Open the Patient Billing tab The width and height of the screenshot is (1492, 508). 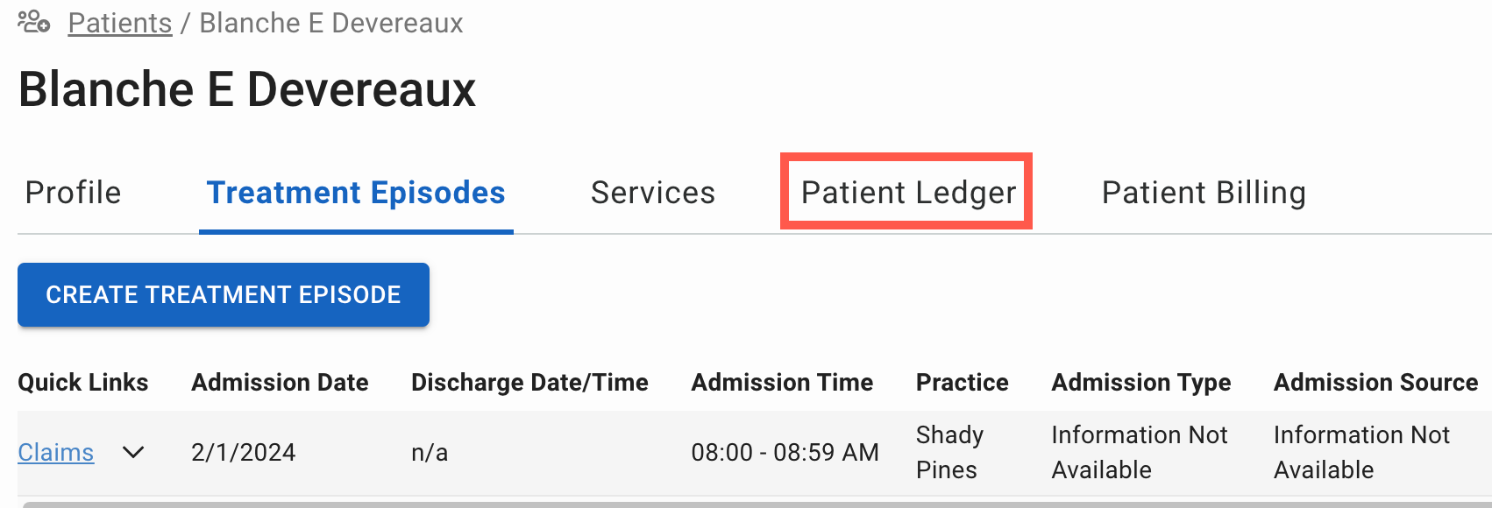click(1203, 192)
